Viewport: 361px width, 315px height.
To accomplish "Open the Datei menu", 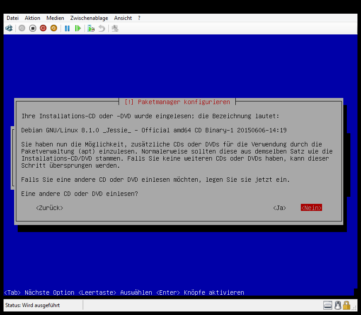I will 12,18.
